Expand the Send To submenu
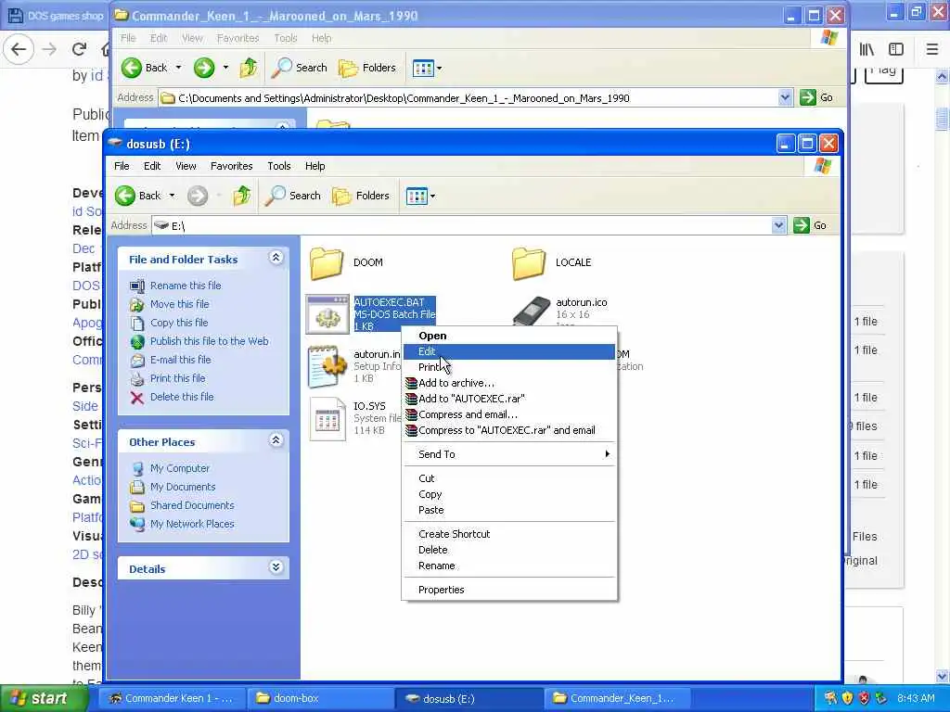This screenshot has height=712, width=950. (x=509, y=454)
